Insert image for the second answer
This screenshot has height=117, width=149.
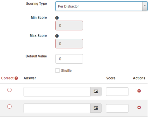pos(96,108)
